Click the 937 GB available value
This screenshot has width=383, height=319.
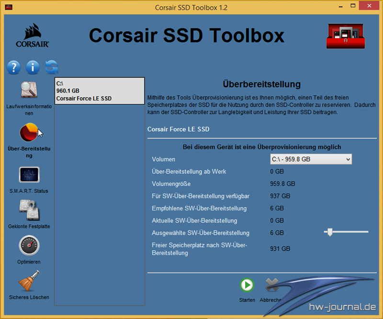(x=280, y=196)
